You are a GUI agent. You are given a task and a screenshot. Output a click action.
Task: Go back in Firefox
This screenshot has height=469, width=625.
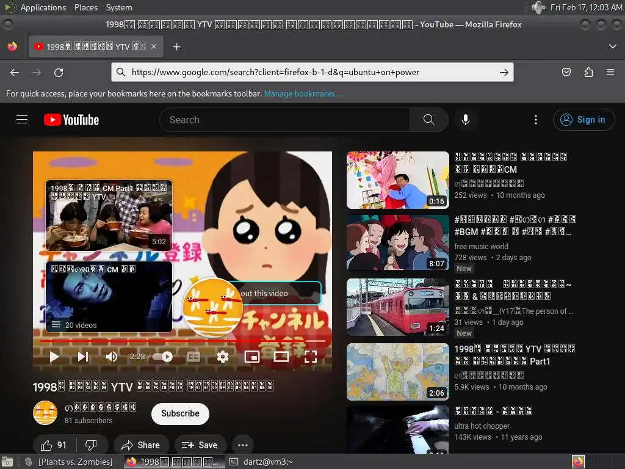point(15,73)
